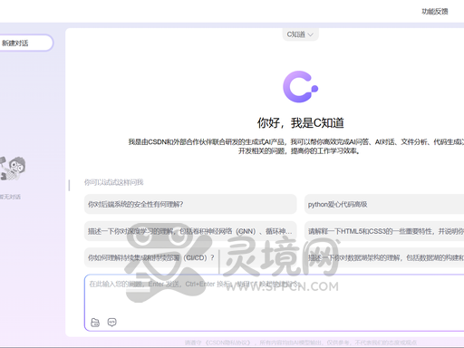Click the 暂无对话 label in sidebar
The width and height of the screenshot is (464, 348).
(10, 197)
